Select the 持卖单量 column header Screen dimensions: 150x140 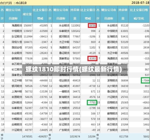point(123,14)
